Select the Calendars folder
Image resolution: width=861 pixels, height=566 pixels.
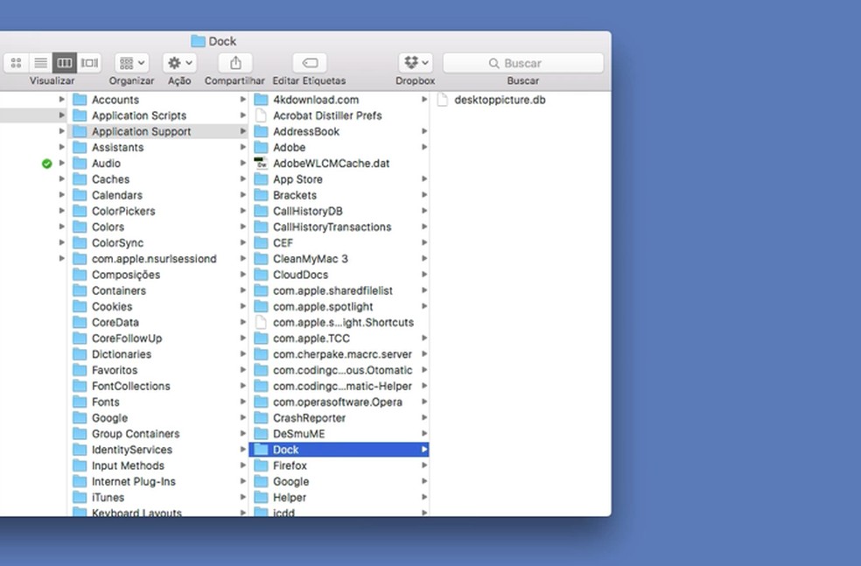pos(159,195)
